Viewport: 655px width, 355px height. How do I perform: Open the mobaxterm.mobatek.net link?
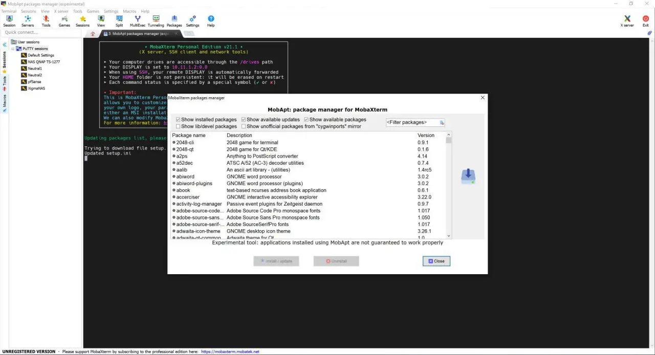[230, 352]
